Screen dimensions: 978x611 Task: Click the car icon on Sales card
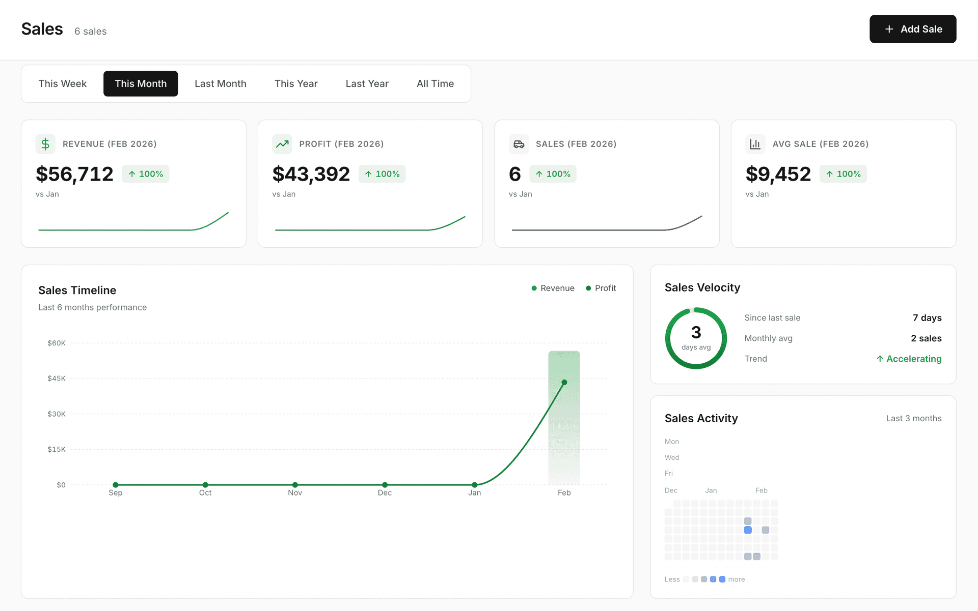[x=519, y=144]
